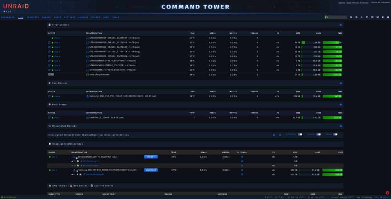Screen dimensions: 391x199
Task: Open Disk 1 browse icon
Action: tap(49, 43)
